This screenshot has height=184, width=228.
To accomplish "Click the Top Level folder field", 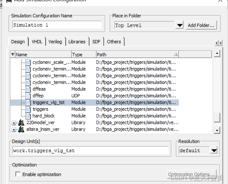I will pyautogui.click(x=144, y=25).
